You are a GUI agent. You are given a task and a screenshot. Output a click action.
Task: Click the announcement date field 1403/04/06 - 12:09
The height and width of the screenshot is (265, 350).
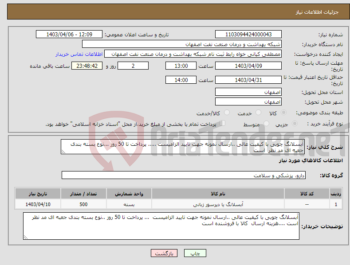tap(69, 35)
